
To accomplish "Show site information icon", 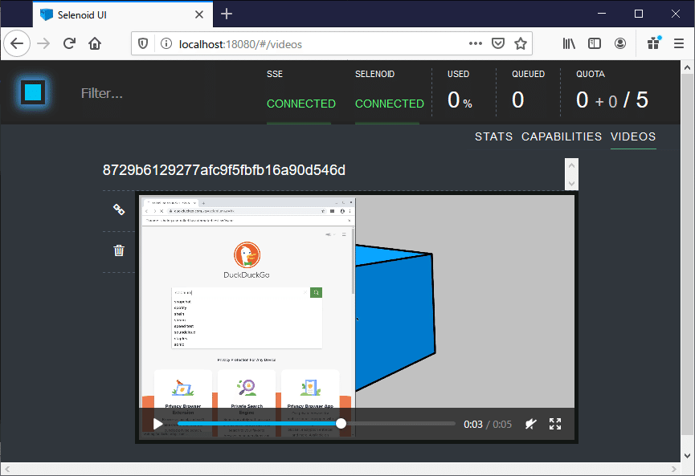I will coord(166,43).
